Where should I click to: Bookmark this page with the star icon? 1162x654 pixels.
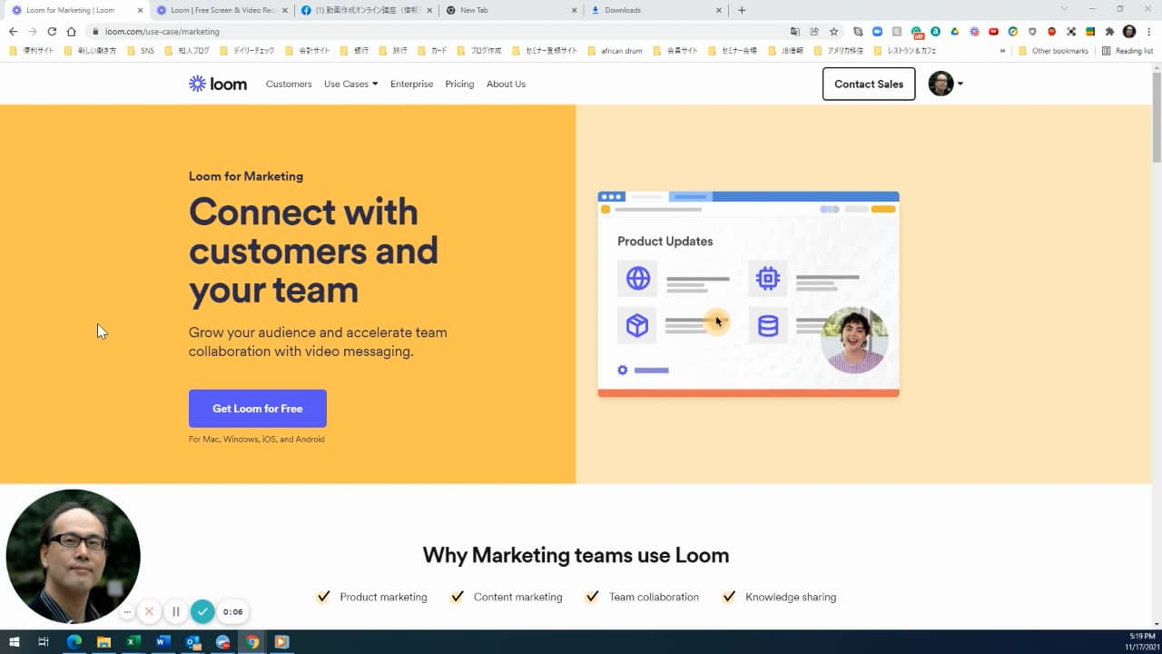coord(833,31)
